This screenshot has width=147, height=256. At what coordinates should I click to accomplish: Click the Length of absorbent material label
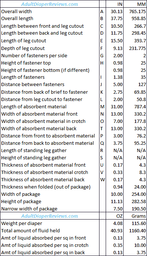[x=34, y=106]
